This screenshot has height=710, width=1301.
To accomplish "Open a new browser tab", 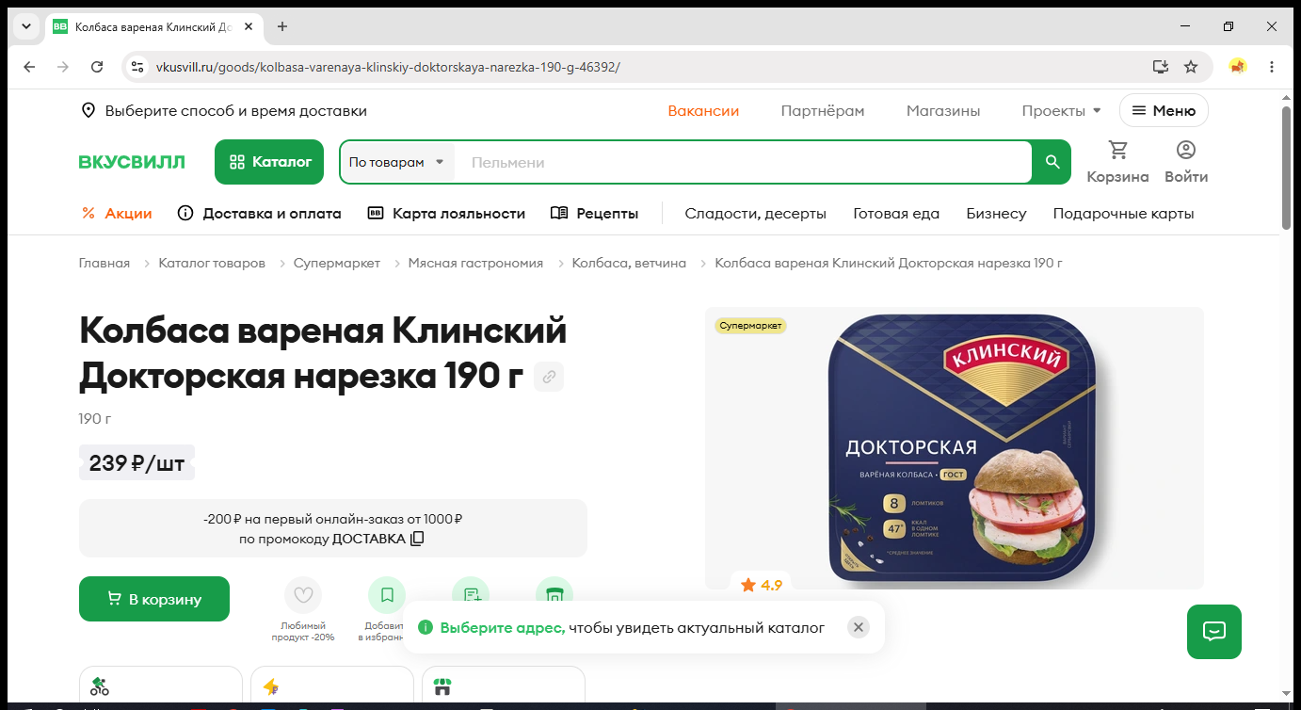I will [282, 26].
